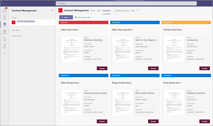Click the MS avatar of pinned team

tap(13, 22)
